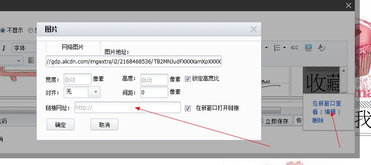Click the numbered list icon
The height and width of the screenshot is (165, 371).
tap(277, 47)
